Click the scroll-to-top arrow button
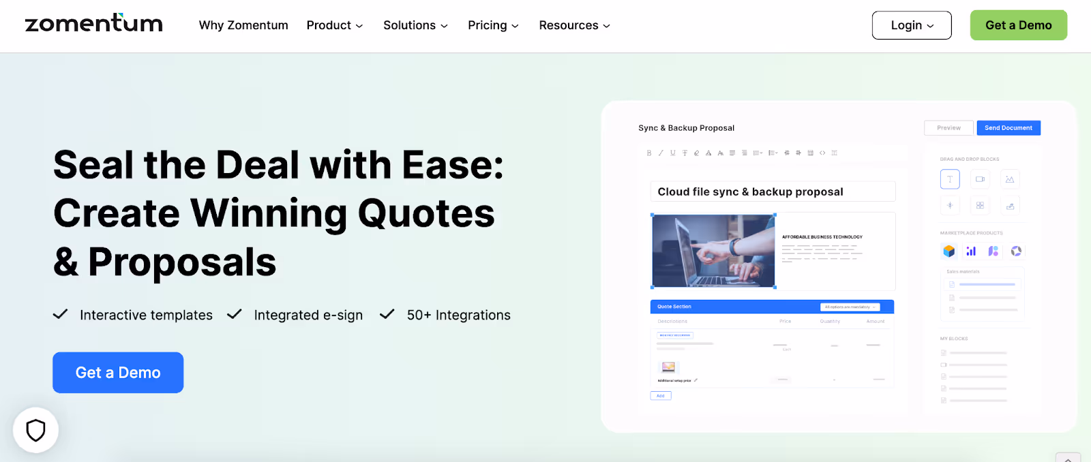This screenshot has height=462, width=1091. [1068, 457]
